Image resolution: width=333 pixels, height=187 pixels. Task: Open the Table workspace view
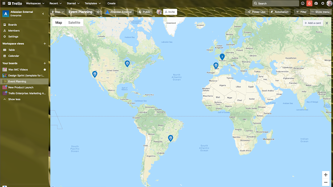click(x=12, y=50)
